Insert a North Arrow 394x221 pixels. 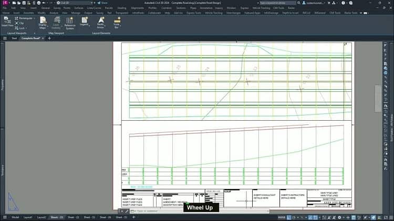click(x=101, y=22)
